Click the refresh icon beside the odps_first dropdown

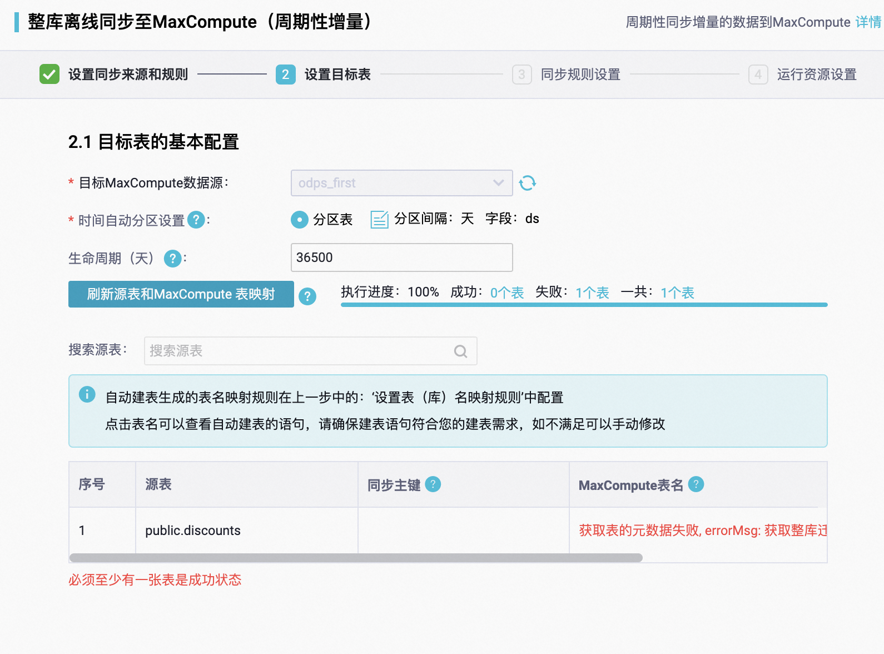tap(527, 183)
